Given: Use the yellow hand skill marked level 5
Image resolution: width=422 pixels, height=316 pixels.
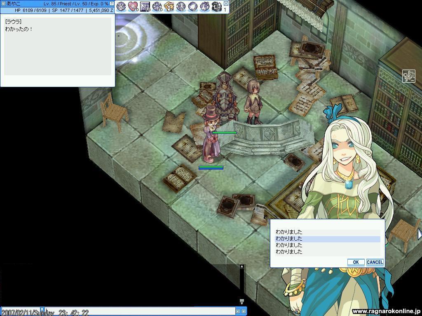Looking at the screenshot, I should (169, 7).
